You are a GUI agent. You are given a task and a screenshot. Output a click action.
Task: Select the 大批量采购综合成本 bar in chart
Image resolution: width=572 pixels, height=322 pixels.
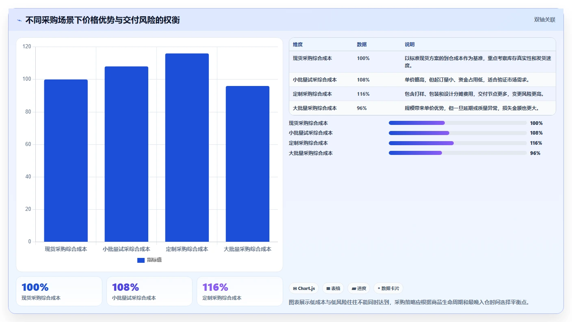[247, 164]
